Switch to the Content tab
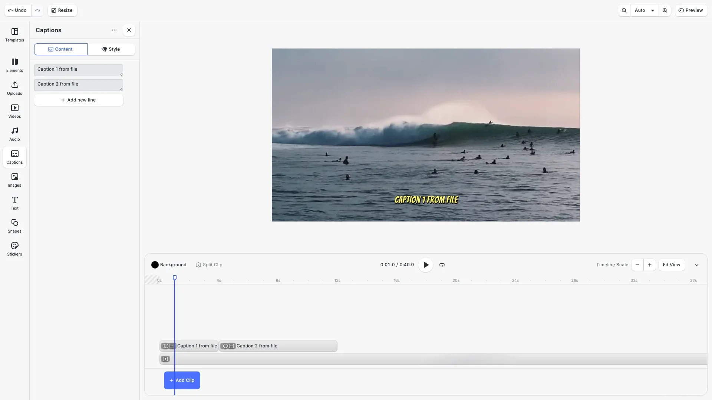Image resolution: width=712 pixels, height=400 pixels. click(x=60, y=49)
